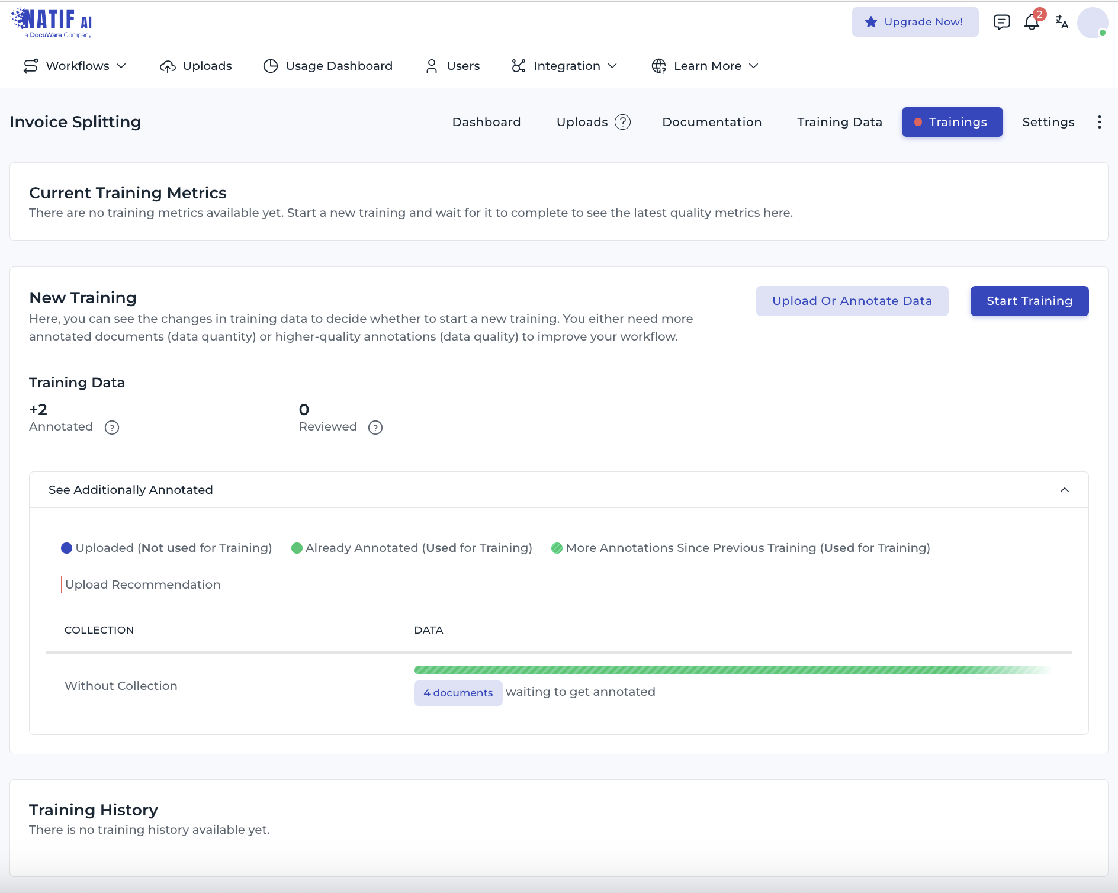1118x893 pixels.
Task: Click the 0 reviewed count
Action: point(304,409)
